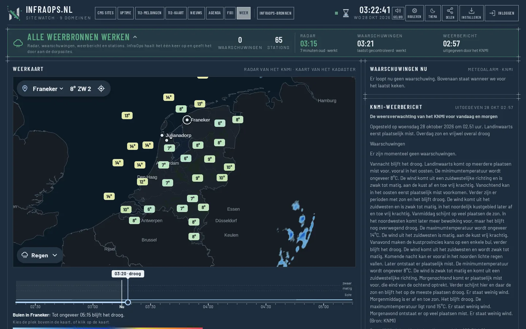526x329 pixels.
Task: Click the Weerbericht 02:57 status
Action: pyautogui.click(x=466, y=43)
